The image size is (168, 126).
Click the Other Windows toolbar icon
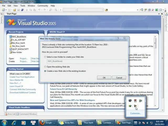[x=160, y=10]
